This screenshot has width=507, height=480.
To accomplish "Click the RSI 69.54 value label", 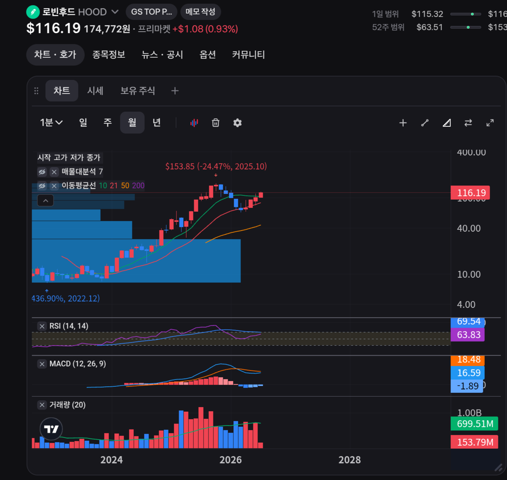I will tap(468, 322).
